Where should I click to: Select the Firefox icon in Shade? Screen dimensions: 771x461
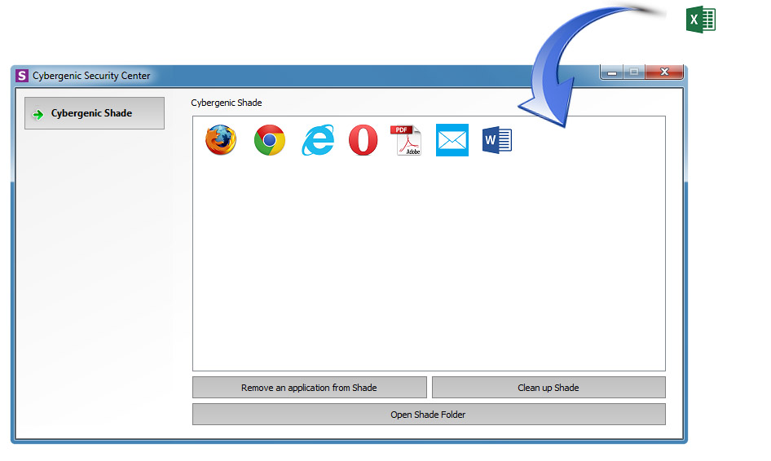tap(221, 140)
